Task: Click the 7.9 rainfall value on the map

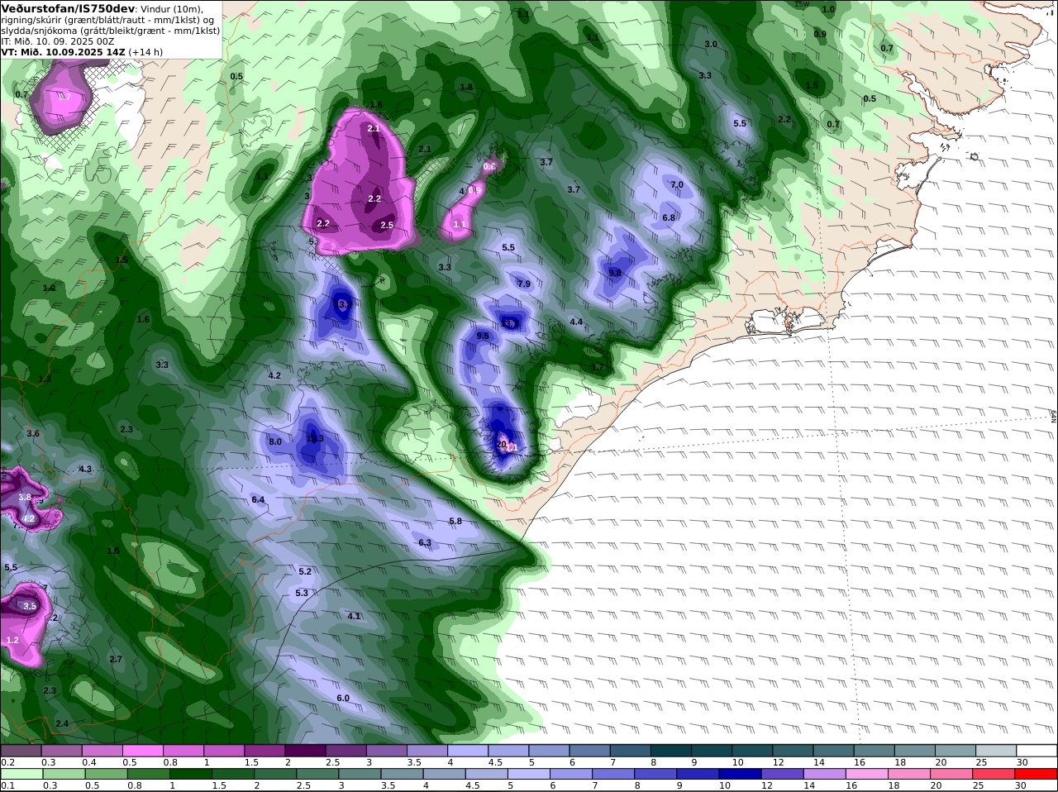Action: tap(524, 284)
